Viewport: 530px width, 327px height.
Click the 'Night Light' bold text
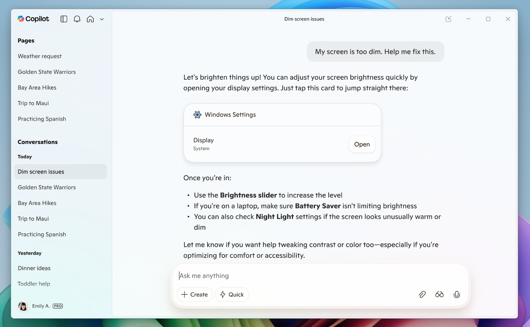coord(275,217)
